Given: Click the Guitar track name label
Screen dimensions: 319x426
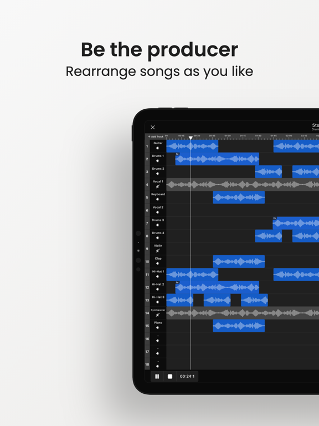Looking at the screenshot, I should pyautogui.click(x=158, y=143).
